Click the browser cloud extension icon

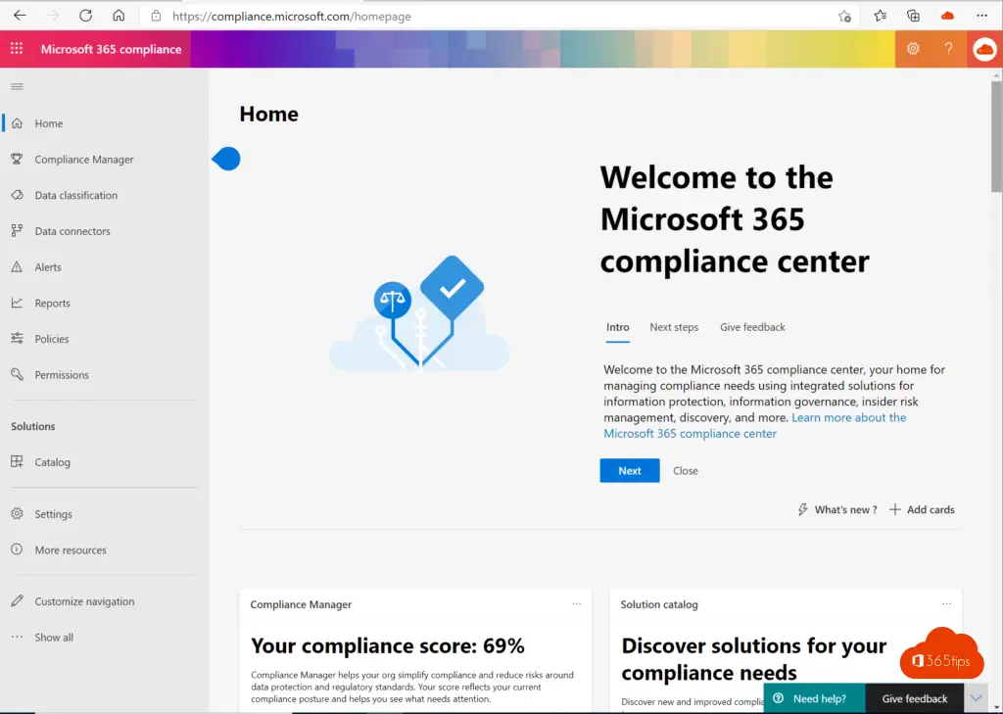tap(948, 16)
